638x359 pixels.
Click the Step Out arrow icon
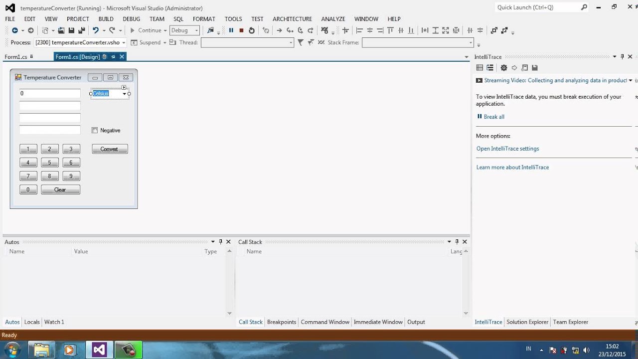tap(311, 30)
